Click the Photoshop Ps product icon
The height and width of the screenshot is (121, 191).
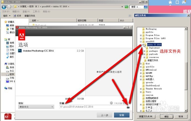click(20, 51)
